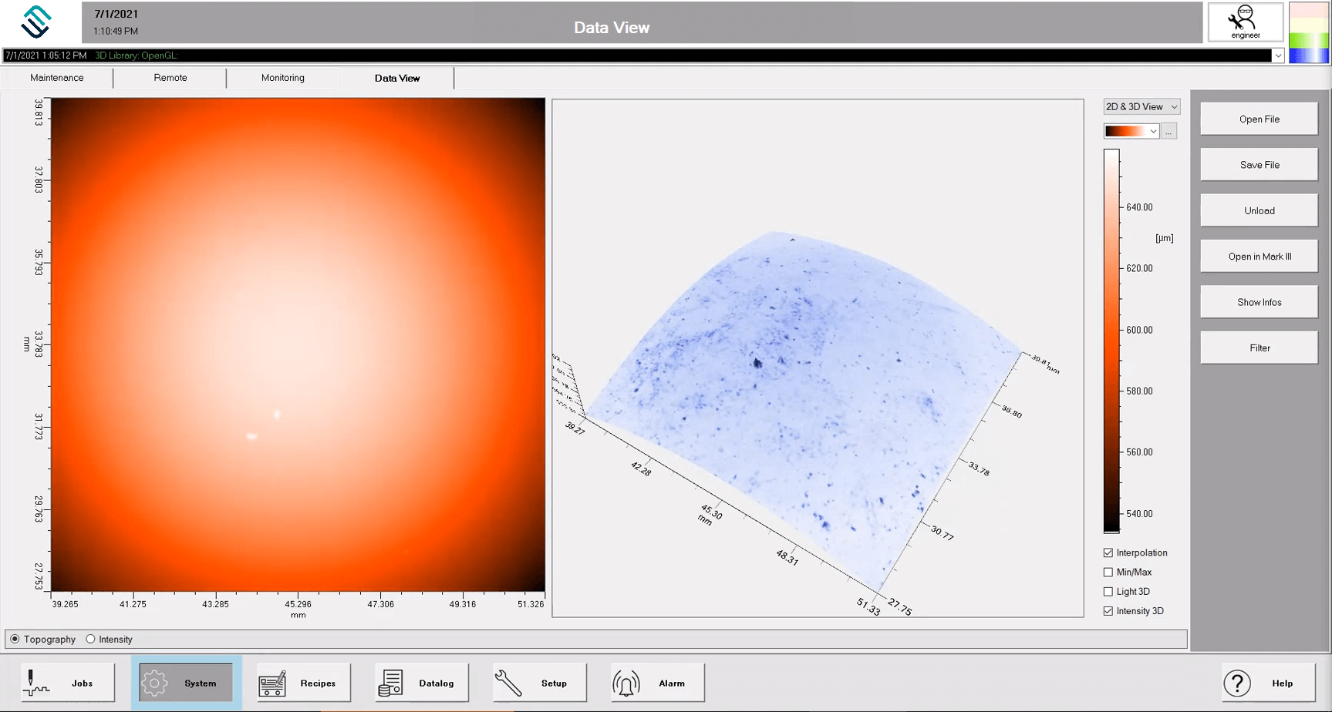Switch to the Maintenance tab
This screenshot has width=1332, height=712.
[x=57, y=78]
